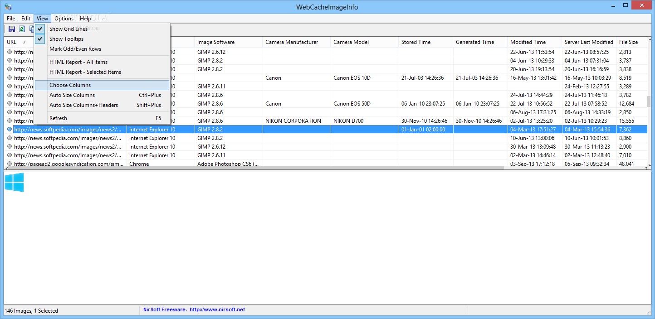
Task: Click the circle icon of the 3,289 file size row
Action: (x=10, y=87)
